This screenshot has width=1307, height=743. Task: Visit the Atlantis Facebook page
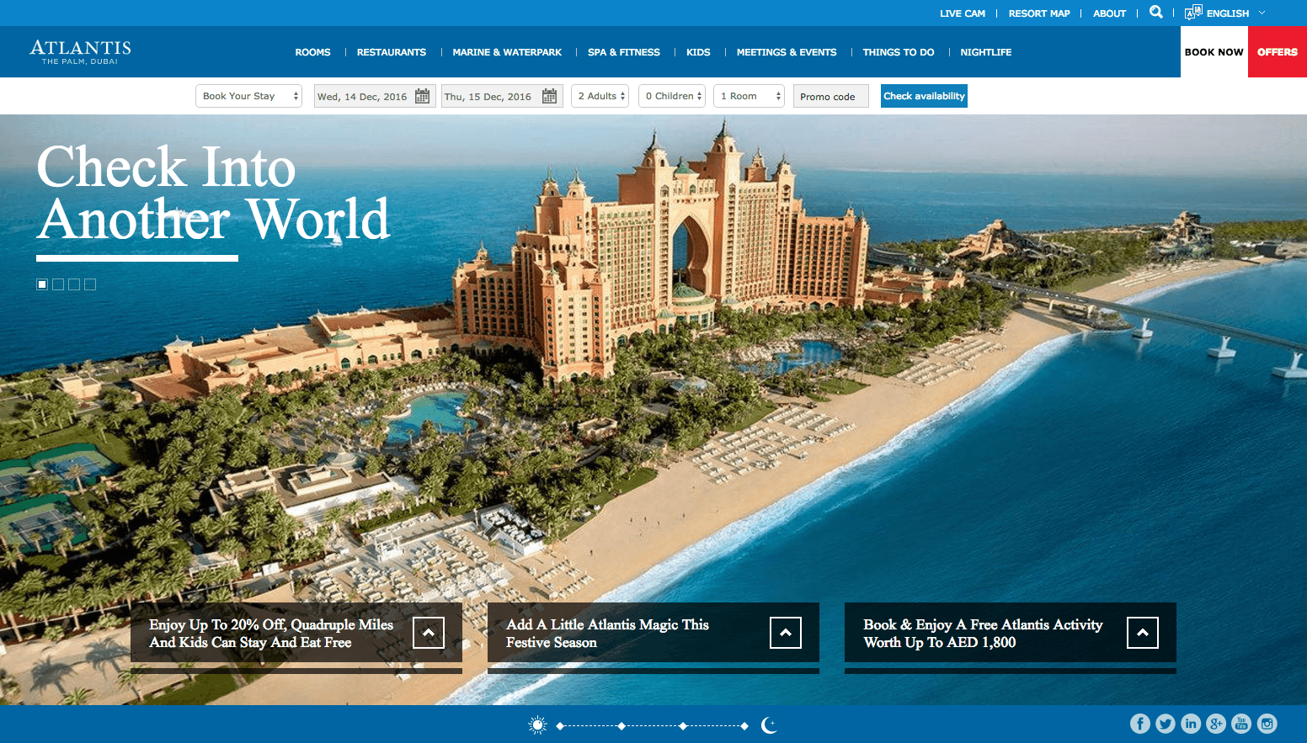[x=1139, y=723]
